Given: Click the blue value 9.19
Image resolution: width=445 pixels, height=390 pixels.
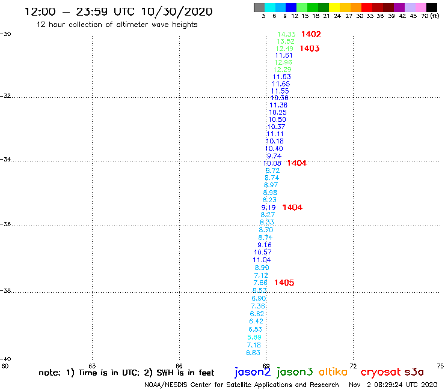Looking at the screenshot, I should [268, 208].
